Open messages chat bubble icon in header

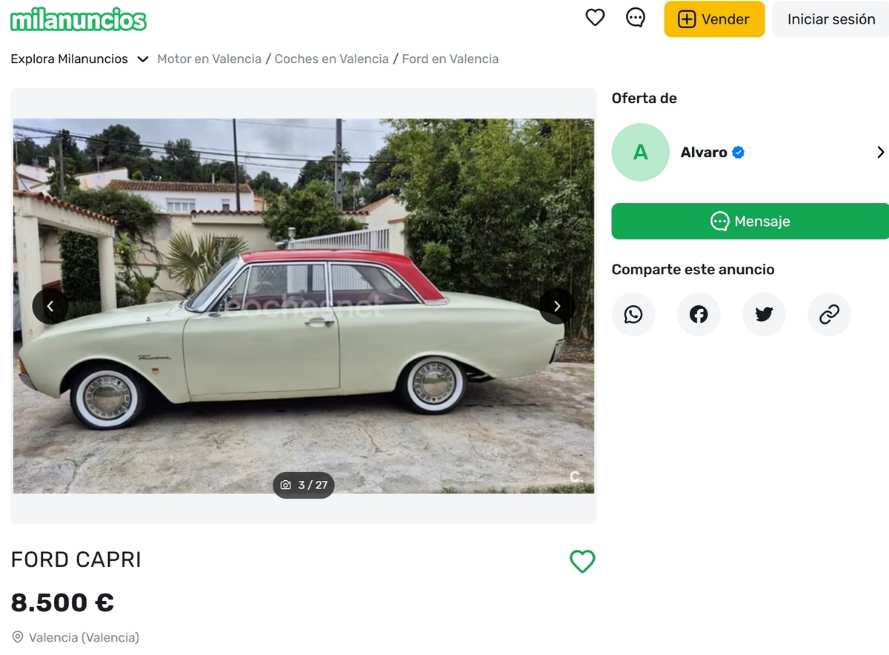(636, 18)
